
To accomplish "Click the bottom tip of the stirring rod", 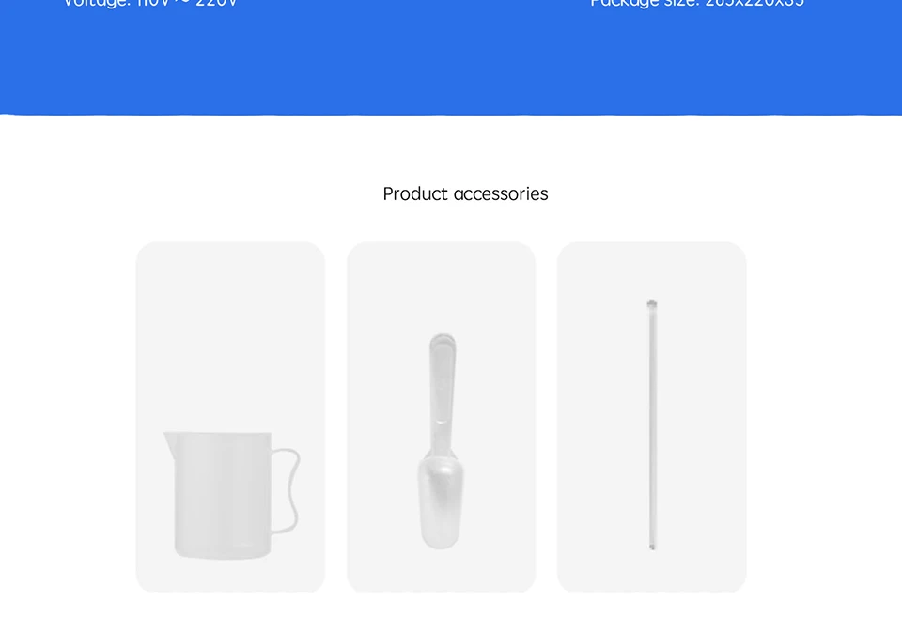I will [x=652, y=547].
